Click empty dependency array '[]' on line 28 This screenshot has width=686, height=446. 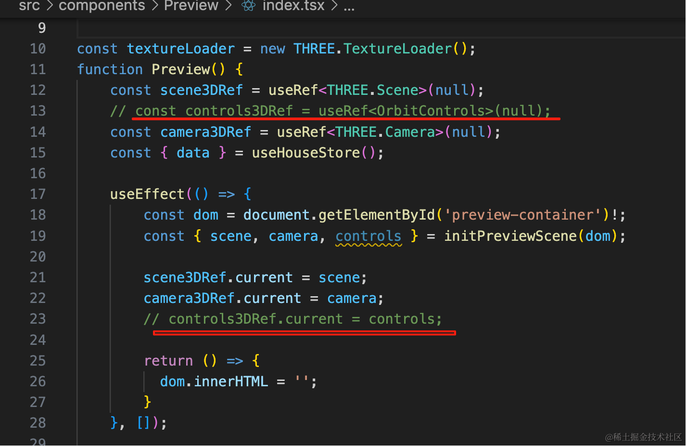point(144,423)
